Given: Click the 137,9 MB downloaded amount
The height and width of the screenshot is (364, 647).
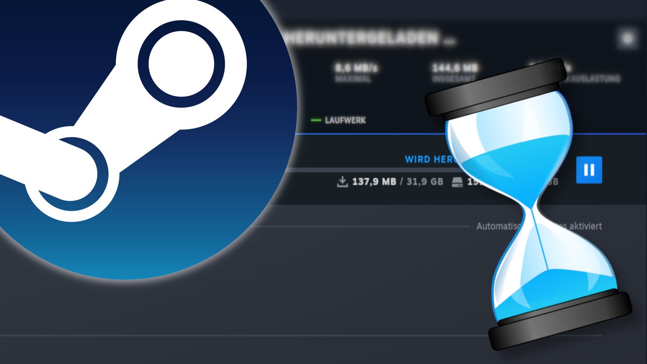Looking at the screenshot, I should coord(374,182).
